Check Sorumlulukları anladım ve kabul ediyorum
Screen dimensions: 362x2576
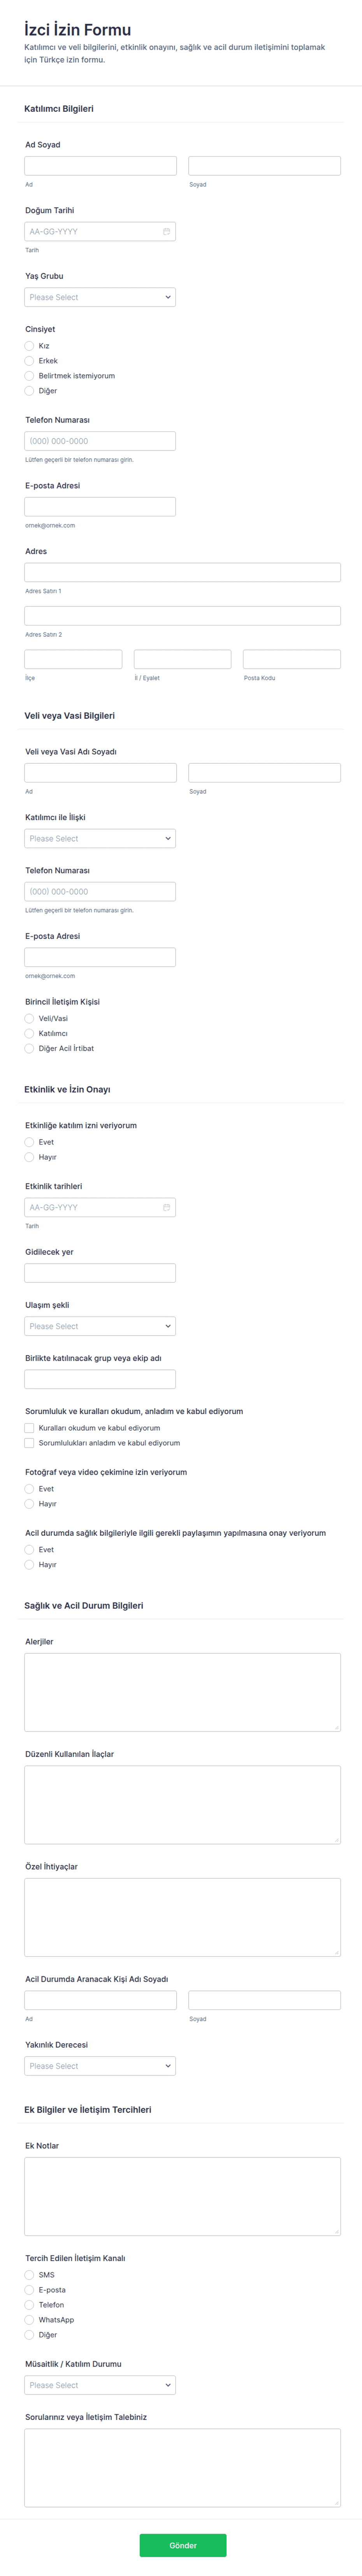(29, 1443)
